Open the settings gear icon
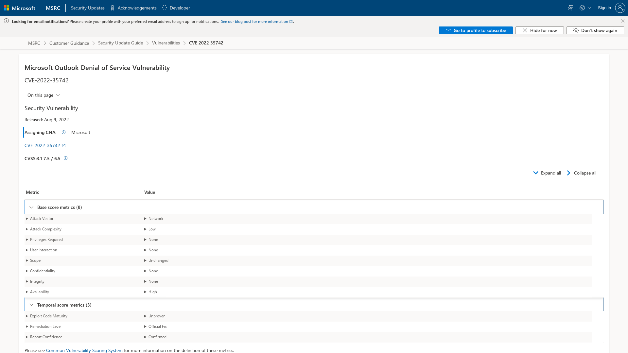Viewport: 628px width, 353px height. (583, 8)
